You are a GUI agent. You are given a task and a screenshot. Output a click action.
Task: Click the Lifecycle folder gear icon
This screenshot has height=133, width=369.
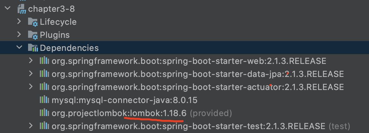[33, 22]
